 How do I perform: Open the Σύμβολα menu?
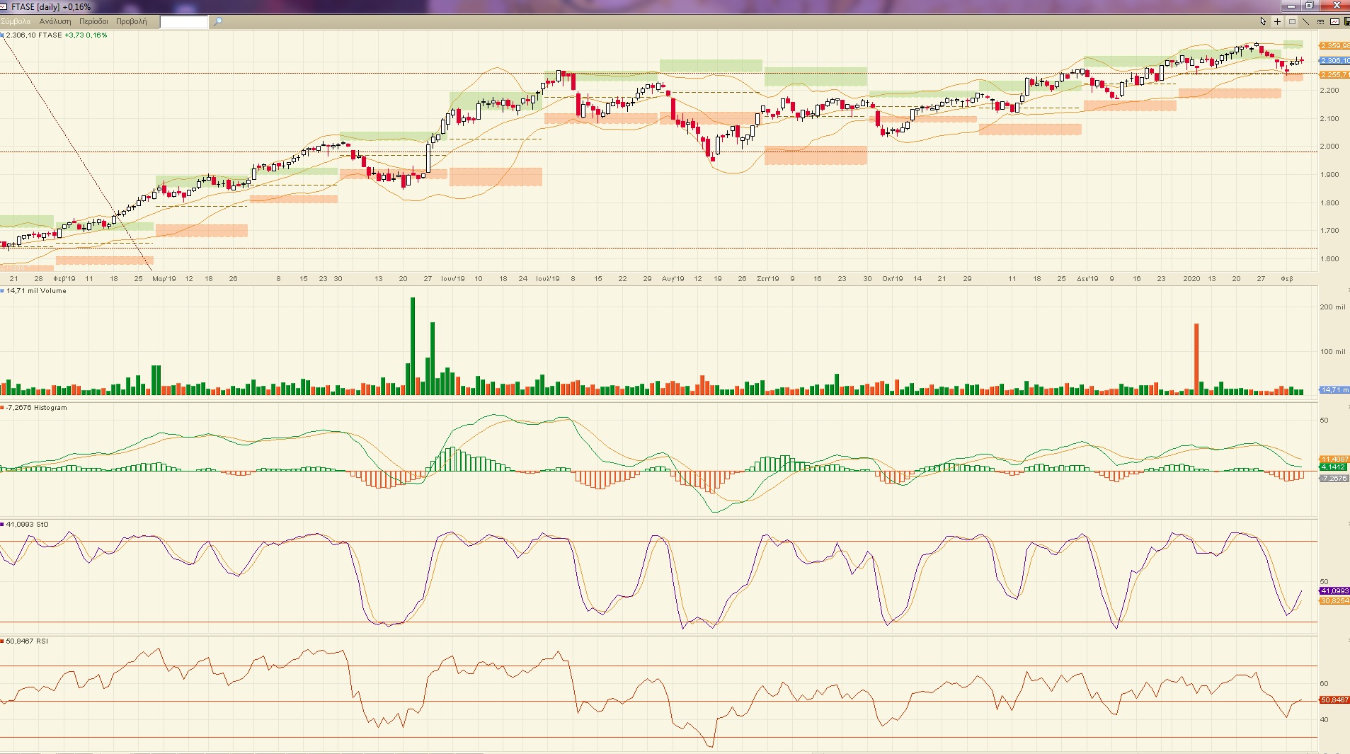pos(16,21)
